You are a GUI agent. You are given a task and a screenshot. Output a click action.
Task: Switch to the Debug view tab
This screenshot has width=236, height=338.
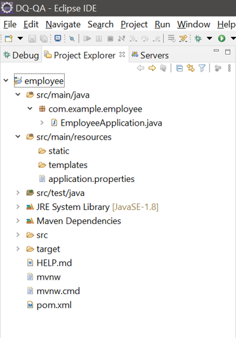[21, 55]
